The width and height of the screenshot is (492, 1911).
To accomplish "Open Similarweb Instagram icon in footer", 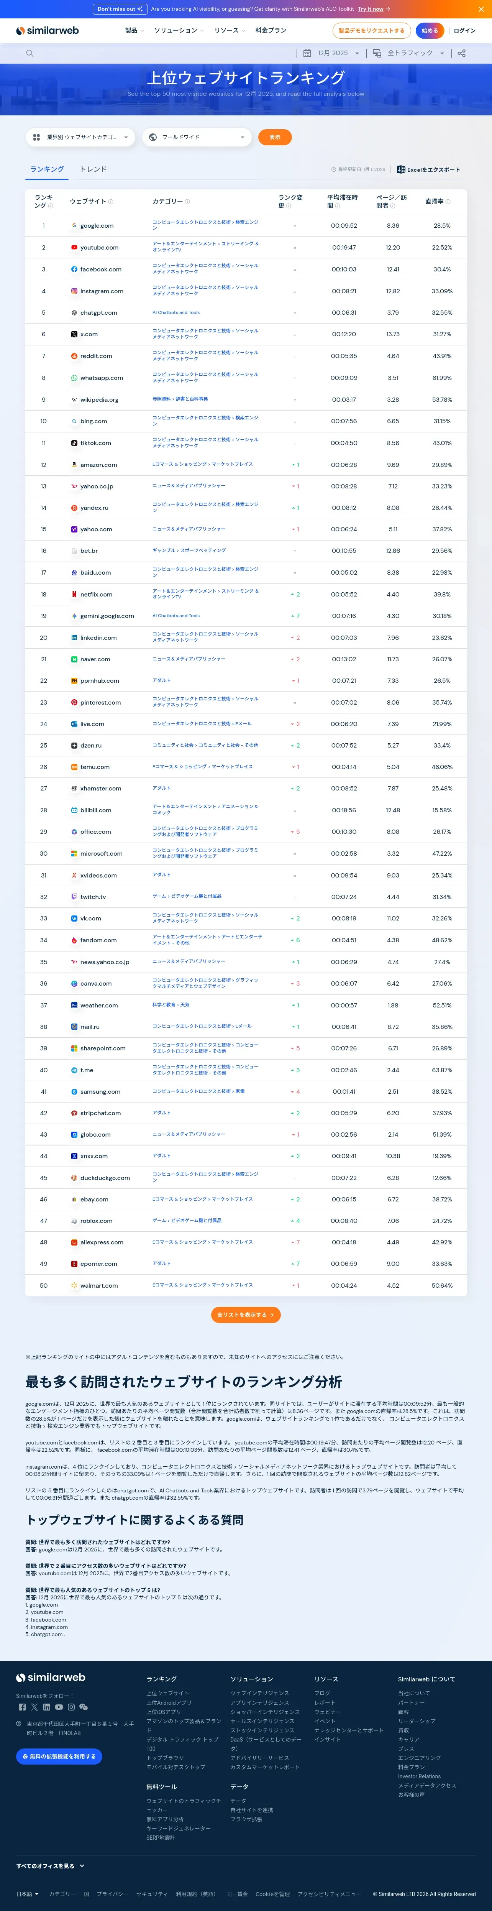I will pyautogui.click(x=71, y=1707).
